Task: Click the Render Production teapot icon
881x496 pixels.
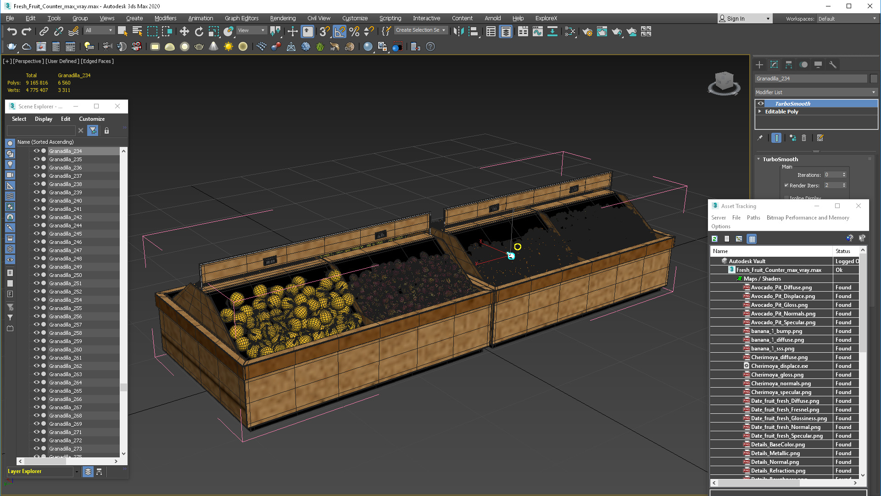Action: pos(617,31)
